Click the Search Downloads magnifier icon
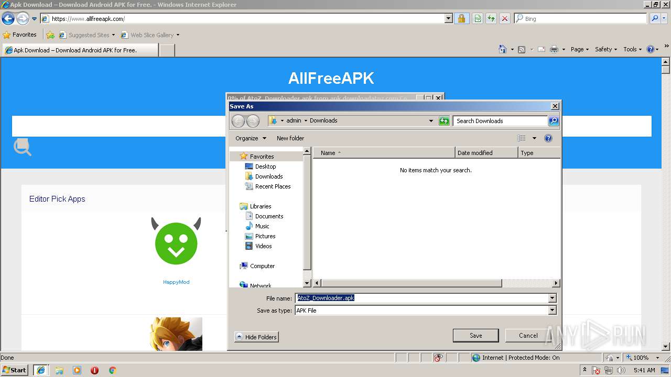 (x=554, y=121)
